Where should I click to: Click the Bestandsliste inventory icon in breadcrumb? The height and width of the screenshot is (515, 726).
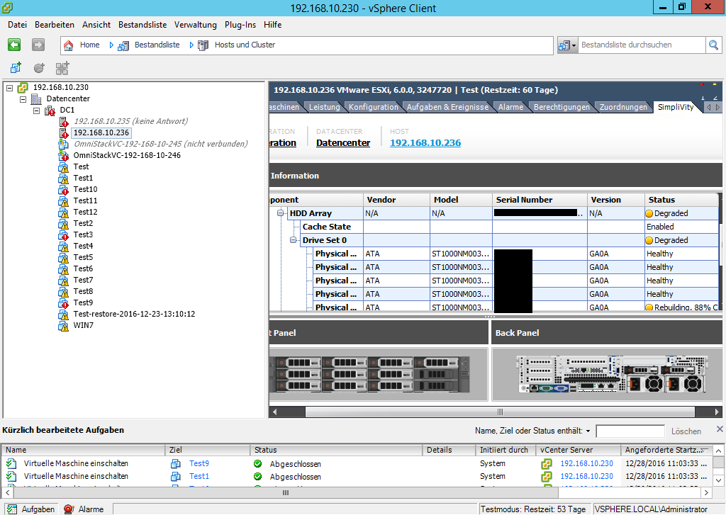(123, 45)
